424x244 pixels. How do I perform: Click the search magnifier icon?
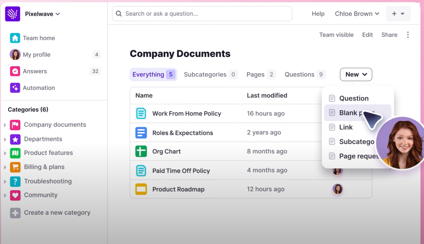(x=119, y=14)
